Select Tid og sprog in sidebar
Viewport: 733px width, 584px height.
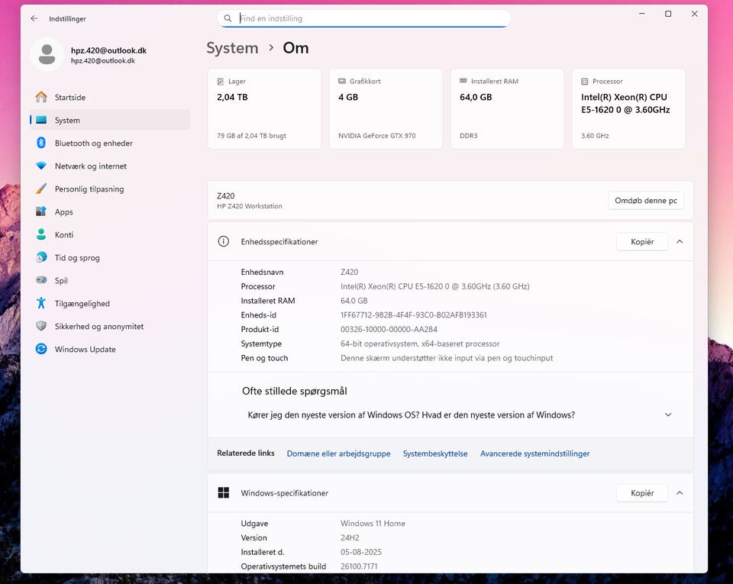click(77, 257)
